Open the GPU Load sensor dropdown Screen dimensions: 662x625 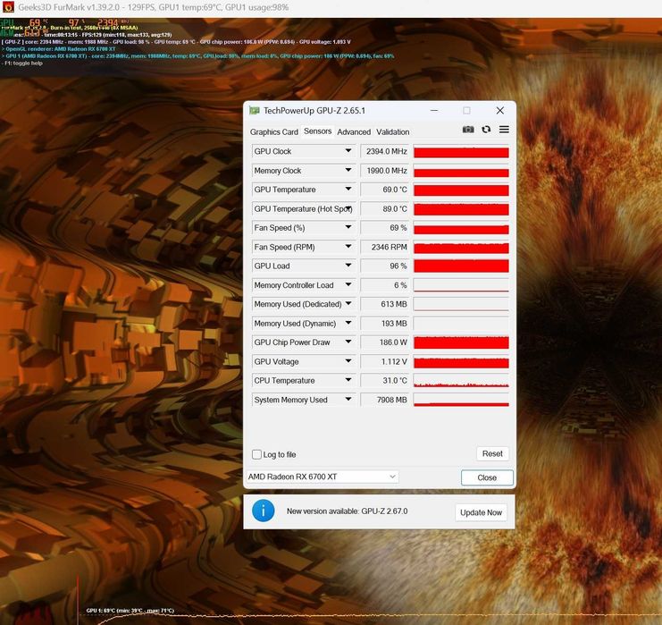[x=348, y=266]
